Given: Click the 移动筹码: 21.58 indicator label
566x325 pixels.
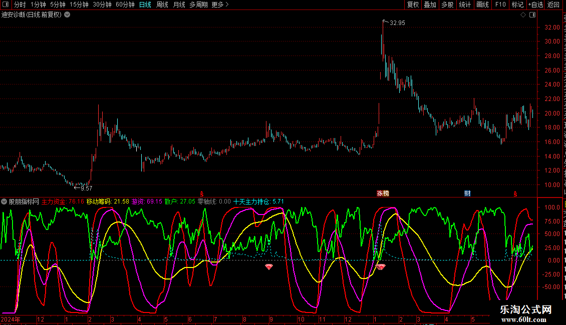Looking at the screenshot, I should click(108, 202).
